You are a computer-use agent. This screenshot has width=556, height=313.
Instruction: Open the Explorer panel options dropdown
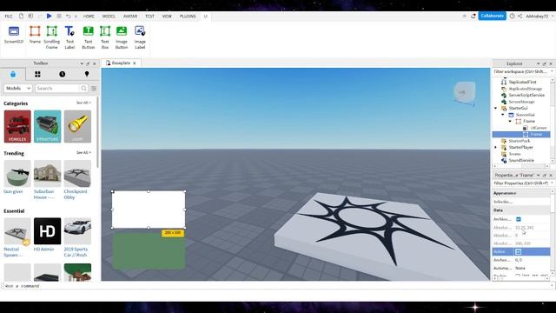click(x=539, y=63)
